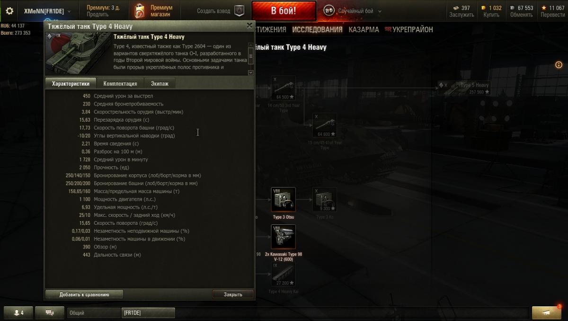Click the Type 4 Heavy Kai tracks icon
The image size is (568, 321).
(284, 274)
